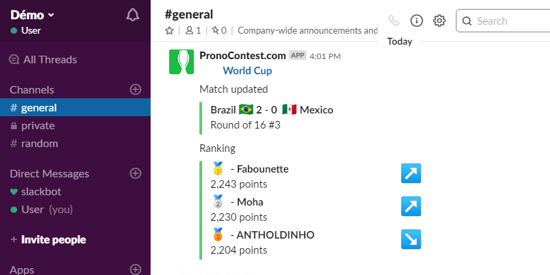Viewport: 550px width, 275px height.
Task: Open notifications bell in sidebar header
Action: [133, 15]
